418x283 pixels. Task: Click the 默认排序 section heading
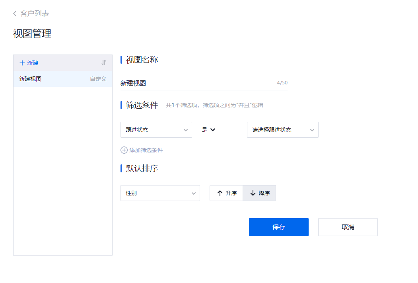pyautogui.click(x=142, y=169)
